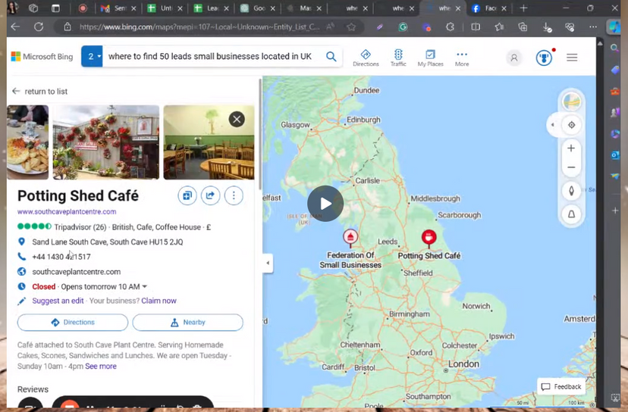Screen dimensions: 628x412
Task: Open the Edge sidebar Outlook icon
Action: tap(615, 154)
